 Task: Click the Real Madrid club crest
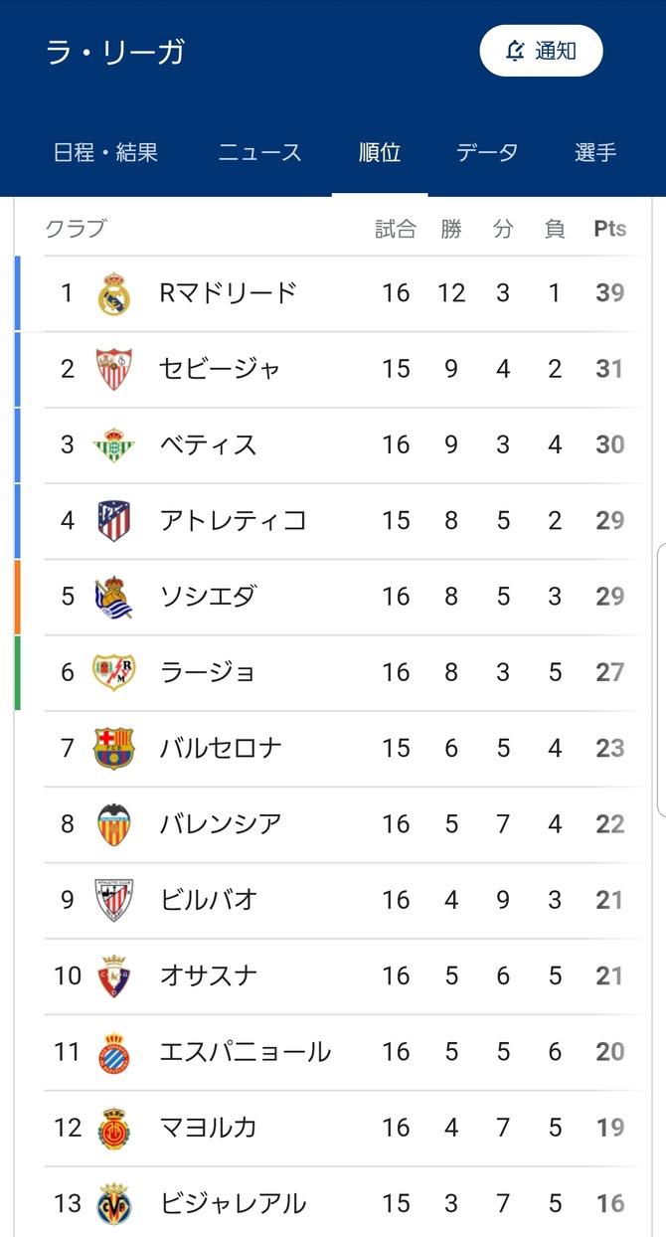[x=113, y=293]
